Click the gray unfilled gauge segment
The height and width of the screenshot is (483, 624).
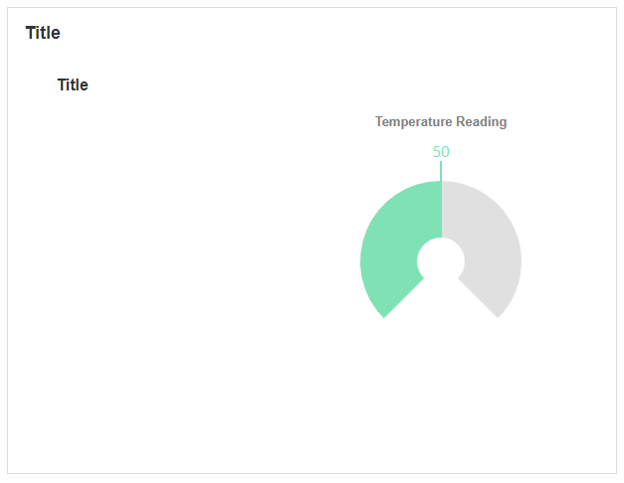click(492, 248)
